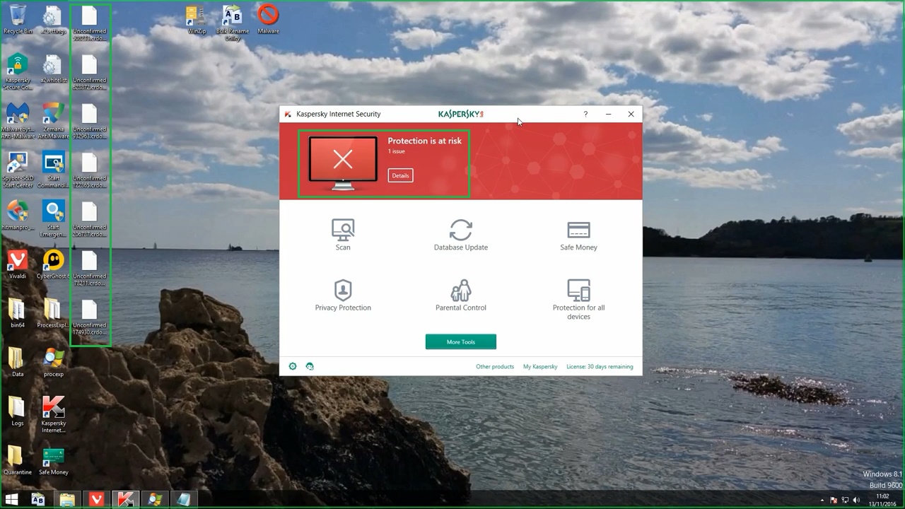The width and height of the screenshot is (905, 509).
Task: Select Zemana AntiMalware desktop shortcut
Action: click(x=53, y=121)
